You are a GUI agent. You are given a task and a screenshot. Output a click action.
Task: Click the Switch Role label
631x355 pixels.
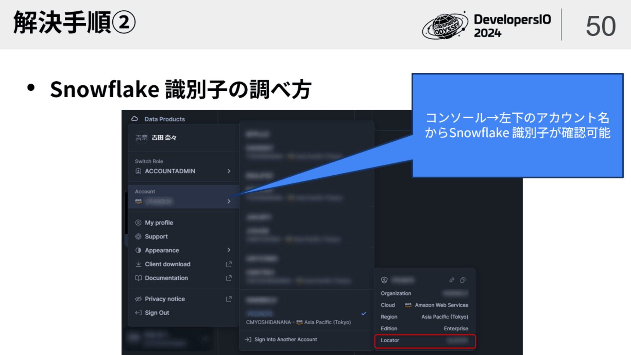point(149,161)
